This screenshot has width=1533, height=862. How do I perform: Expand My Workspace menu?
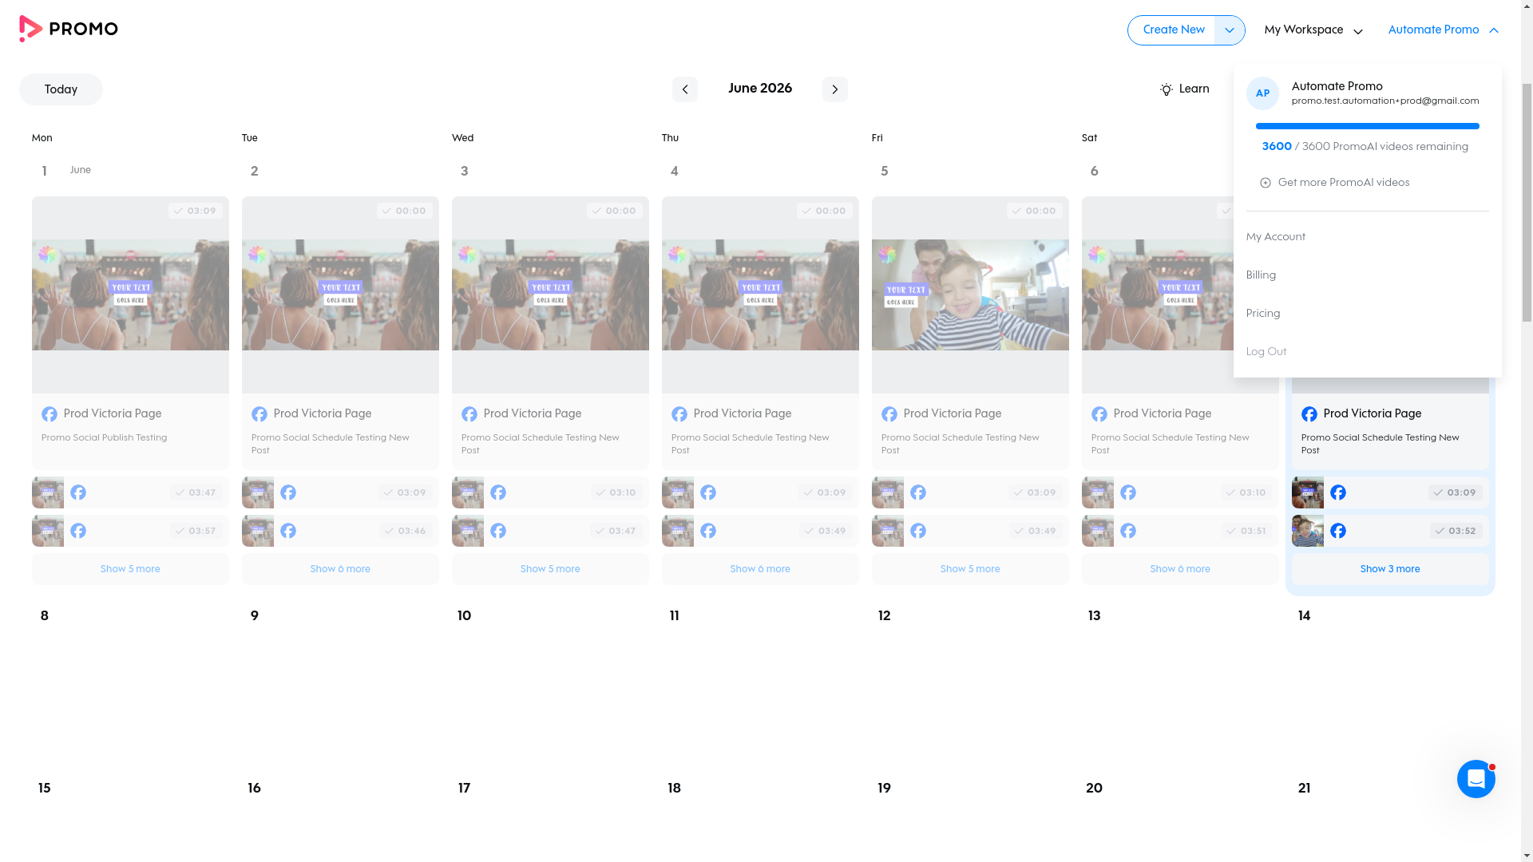(1313, 30)
